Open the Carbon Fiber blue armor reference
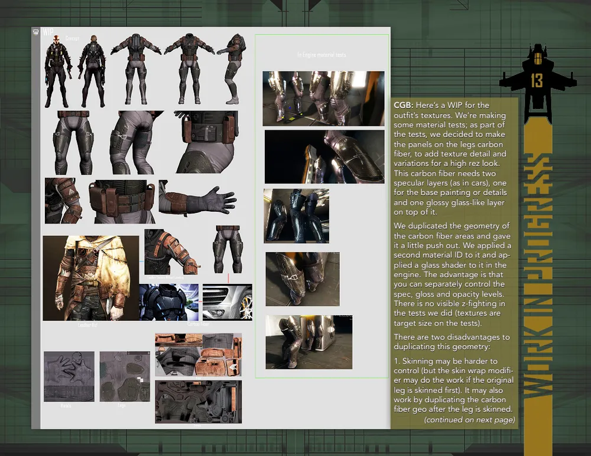Viewport: 591px width, 456px height. [168, 302]
